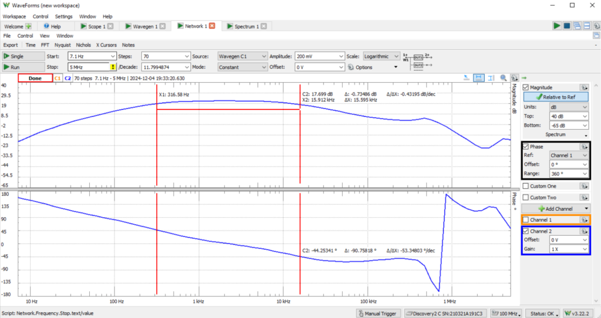The height and width of the screenshot is (318, 601).
Task: Click the blue stop-all square icon
Action: (567, 26)
